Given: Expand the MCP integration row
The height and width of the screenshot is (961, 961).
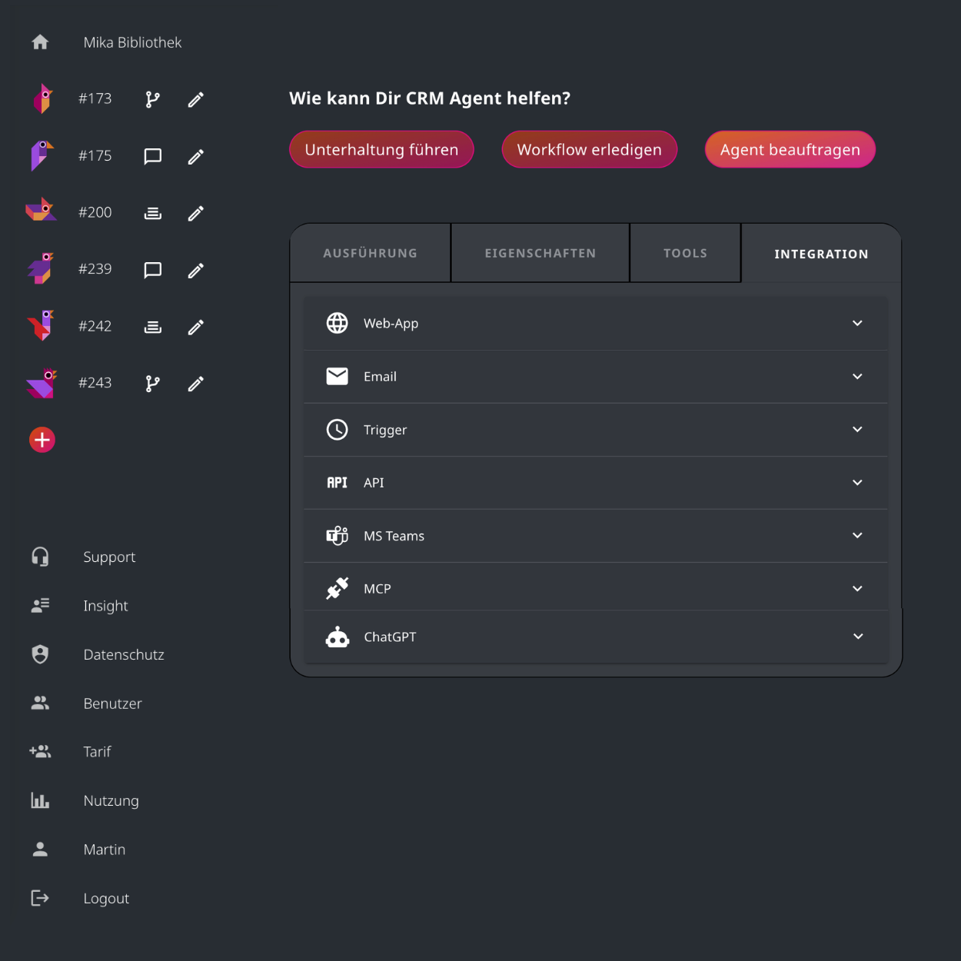Looking at the screenshot, I should (857, 589).
